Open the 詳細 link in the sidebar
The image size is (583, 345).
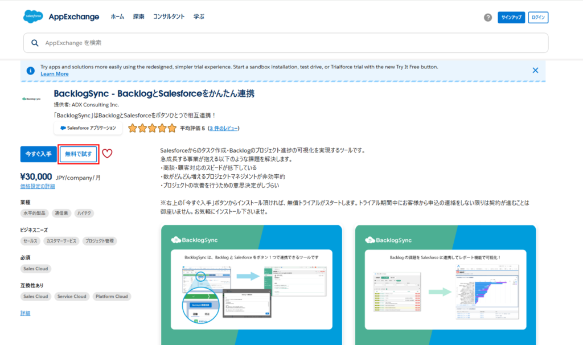click(25, 313)
